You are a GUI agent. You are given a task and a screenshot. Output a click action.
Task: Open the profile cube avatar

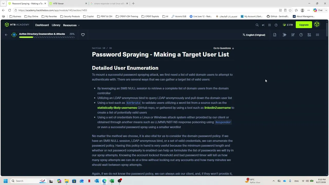tap(317, 25)
